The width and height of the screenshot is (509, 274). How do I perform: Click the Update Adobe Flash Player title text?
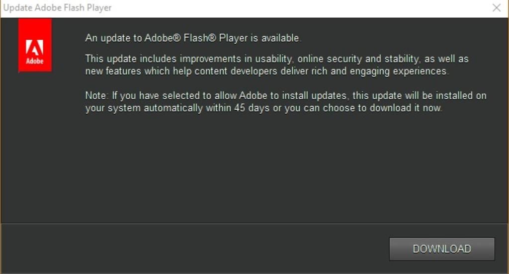(x=58, y=8)
